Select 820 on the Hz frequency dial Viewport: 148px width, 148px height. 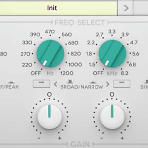coord(76,54)
